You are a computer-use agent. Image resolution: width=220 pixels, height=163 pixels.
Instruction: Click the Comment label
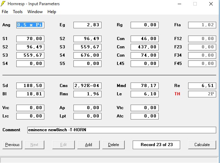(11, 130)
